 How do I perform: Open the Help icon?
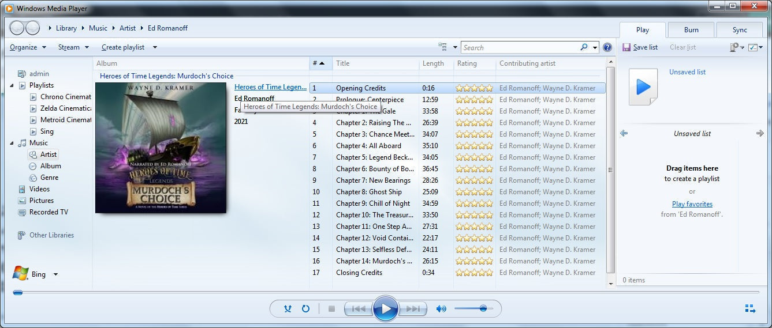pos(607,47)
